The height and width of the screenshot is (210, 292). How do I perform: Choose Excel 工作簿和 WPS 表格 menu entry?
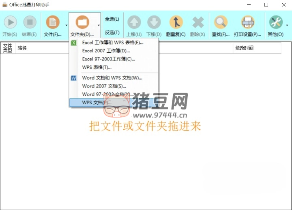(112, 43)
